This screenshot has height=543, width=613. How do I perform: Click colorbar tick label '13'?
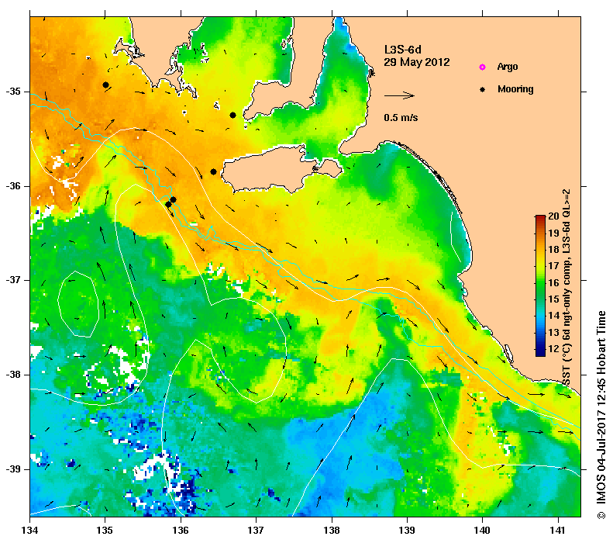click(553, 333)
